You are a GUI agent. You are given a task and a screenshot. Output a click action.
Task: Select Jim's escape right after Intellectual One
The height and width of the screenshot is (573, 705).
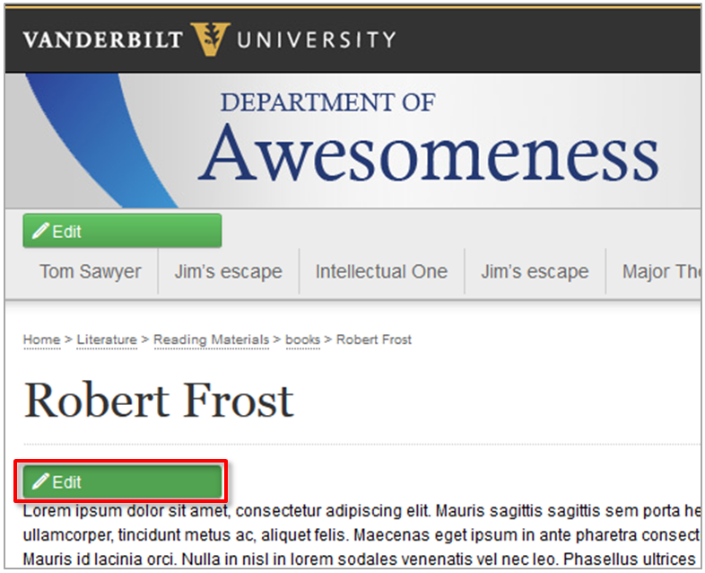(x=535, y=271)
